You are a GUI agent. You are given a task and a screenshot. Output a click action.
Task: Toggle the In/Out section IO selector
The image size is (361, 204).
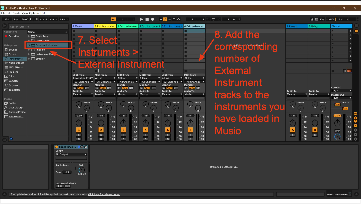click(x=355, y=114)
